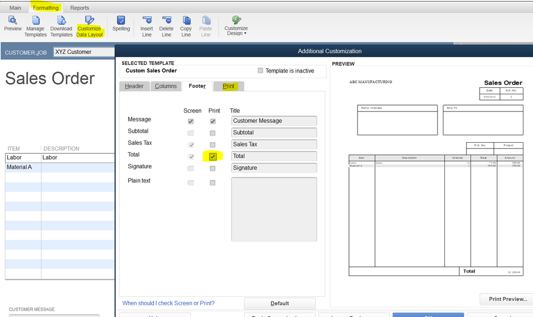
Task: Select the Formatting ribbon tab
Action: [45, 7]
